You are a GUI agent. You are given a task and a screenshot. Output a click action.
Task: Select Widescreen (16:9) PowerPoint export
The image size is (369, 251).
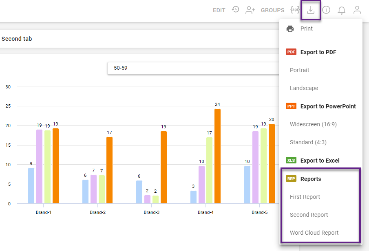point(313,124)
